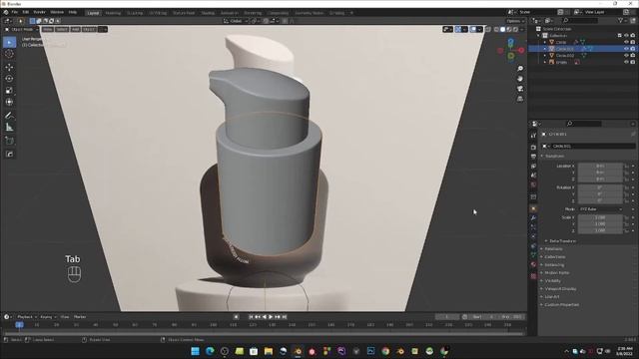Open the File menu
639x359 pixels.
15,12
